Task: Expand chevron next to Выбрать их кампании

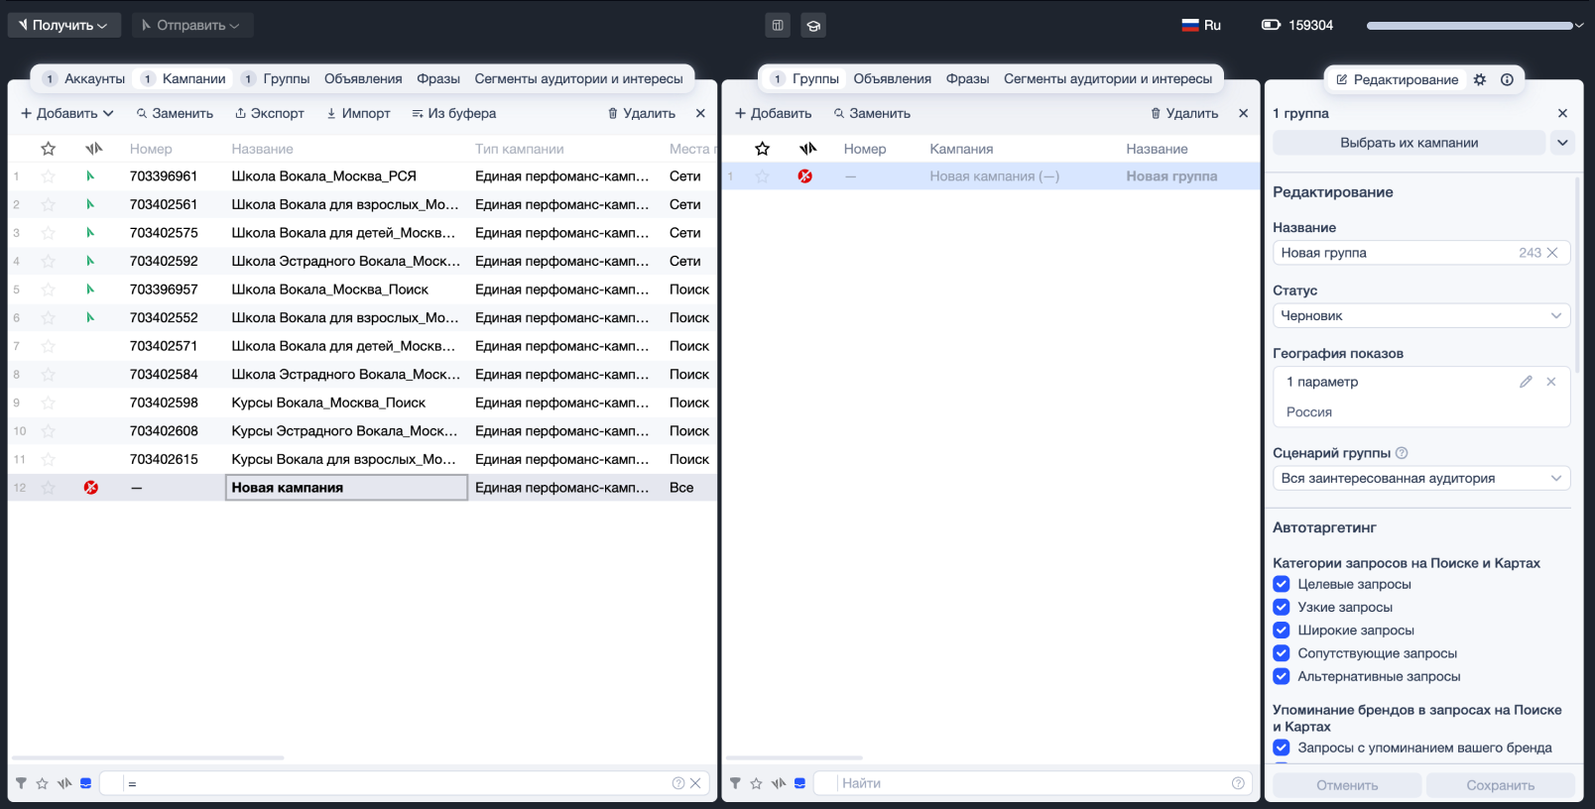Action: tap(1562, 143)
